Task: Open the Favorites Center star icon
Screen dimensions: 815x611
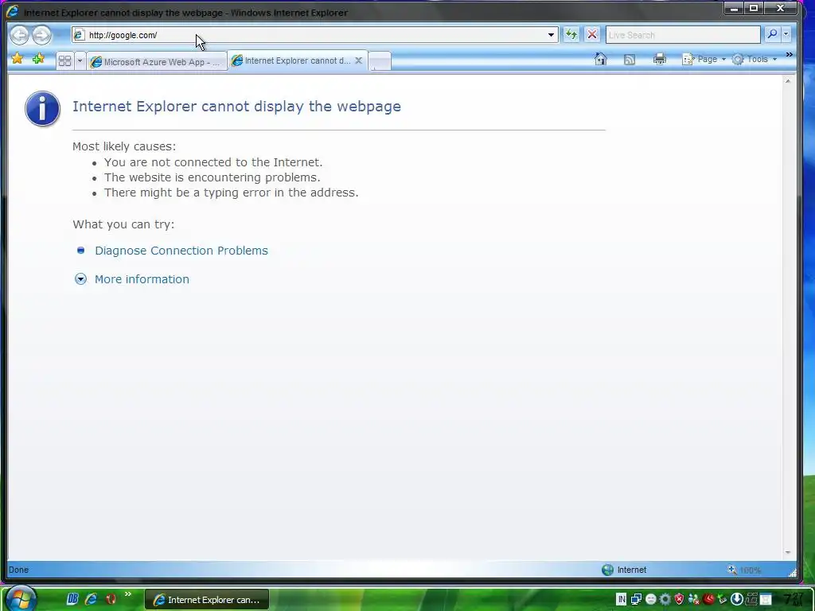Action: pyautogui.click(x=18, y=59)
